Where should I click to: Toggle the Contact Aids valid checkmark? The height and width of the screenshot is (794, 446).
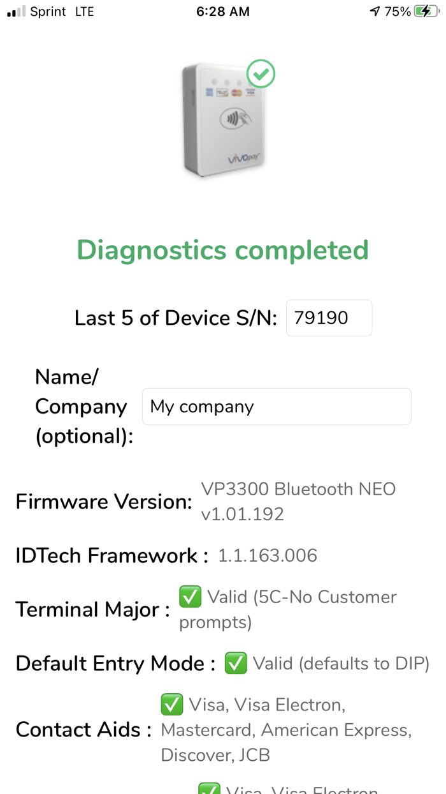coord(171,705)
